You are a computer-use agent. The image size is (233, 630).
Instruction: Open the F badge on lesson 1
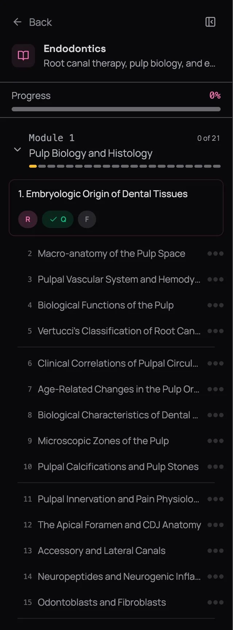click(87, 219)
